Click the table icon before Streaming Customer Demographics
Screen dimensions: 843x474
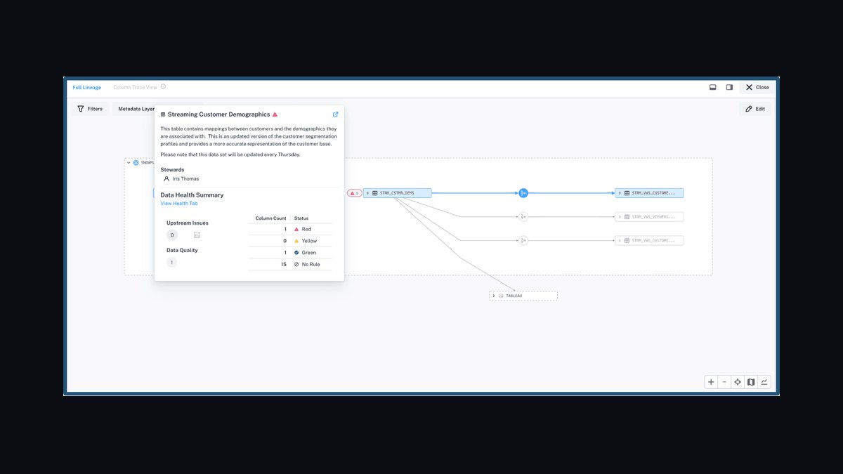point(163,114)
